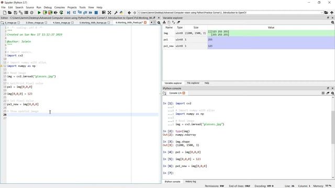Close the Console 1/A tab

coord(184,93)
